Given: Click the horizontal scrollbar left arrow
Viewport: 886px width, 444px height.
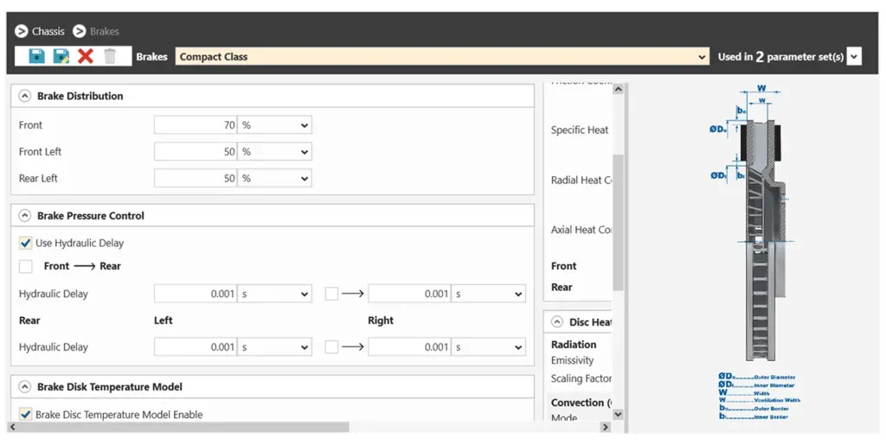Looking at the screenshot, I should point(13,427).
